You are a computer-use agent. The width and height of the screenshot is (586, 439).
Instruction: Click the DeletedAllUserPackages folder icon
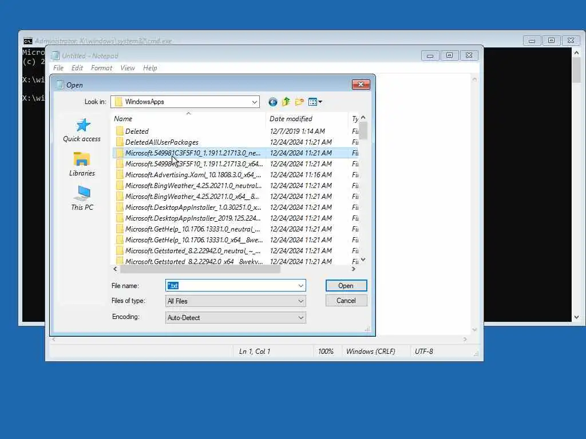[120, 142]
